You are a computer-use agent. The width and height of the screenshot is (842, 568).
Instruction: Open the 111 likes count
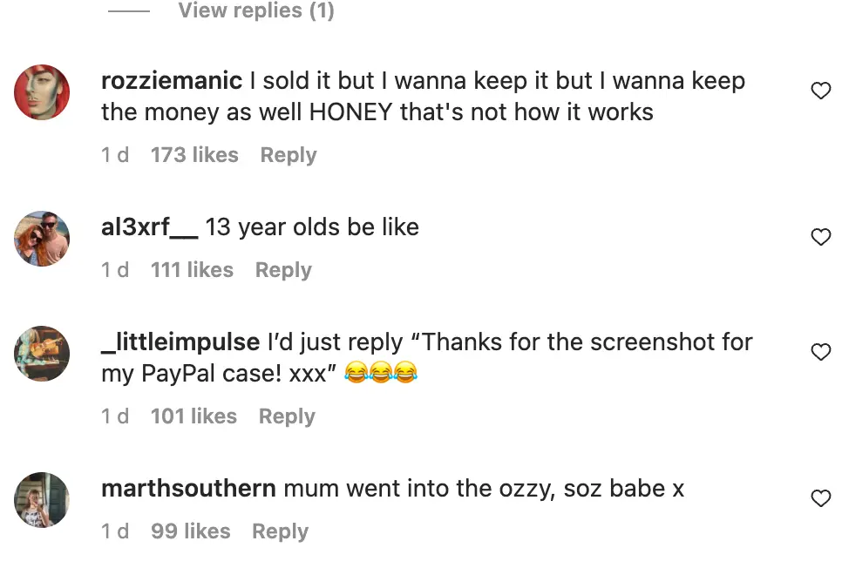pos(192,269)
